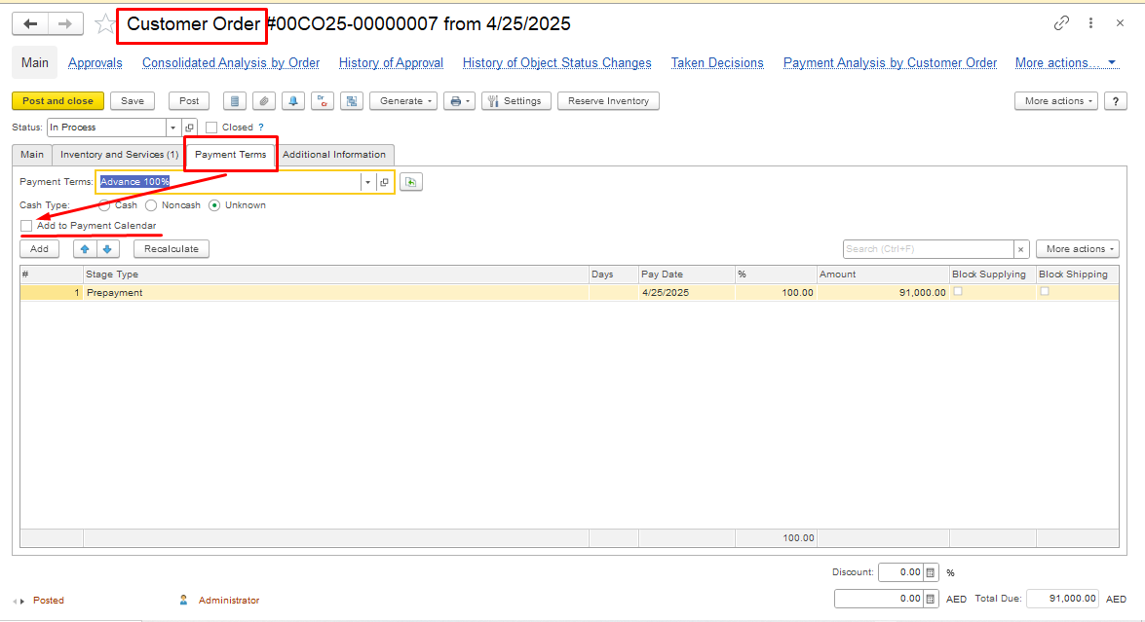Copy link to this document icon
Screen dimensions: 1145x622
1061,23
